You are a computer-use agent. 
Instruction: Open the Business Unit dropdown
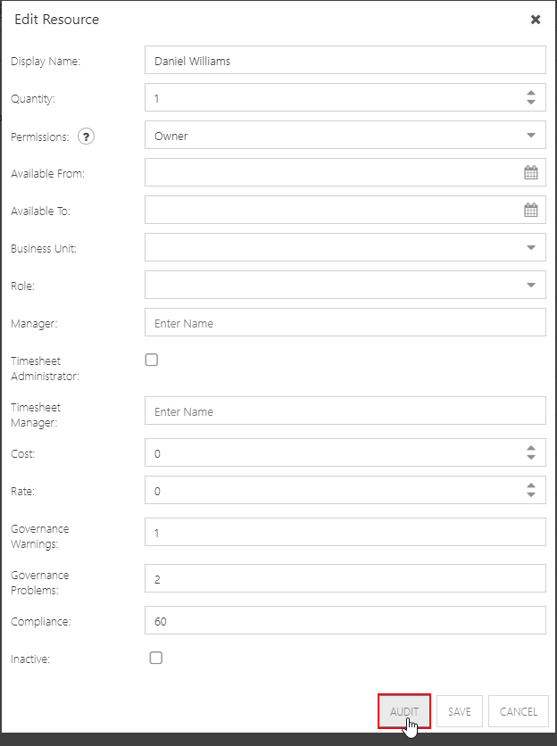tap(345, 247)
